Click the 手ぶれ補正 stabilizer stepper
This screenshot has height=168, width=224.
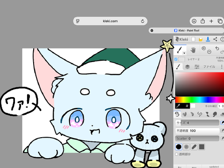pyautogui.click(x=221, y=106)
